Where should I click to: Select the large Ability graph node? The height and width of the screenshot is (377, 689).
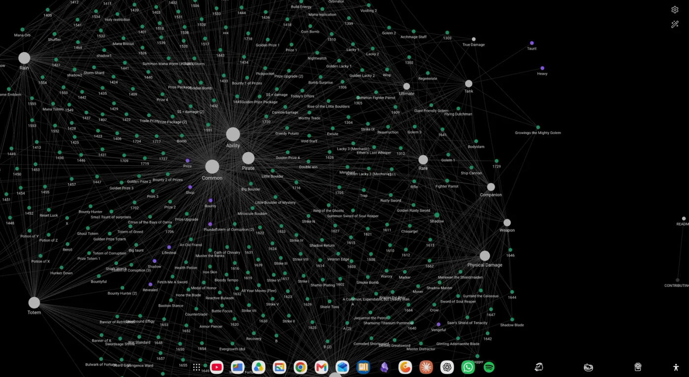coord(233,134)
